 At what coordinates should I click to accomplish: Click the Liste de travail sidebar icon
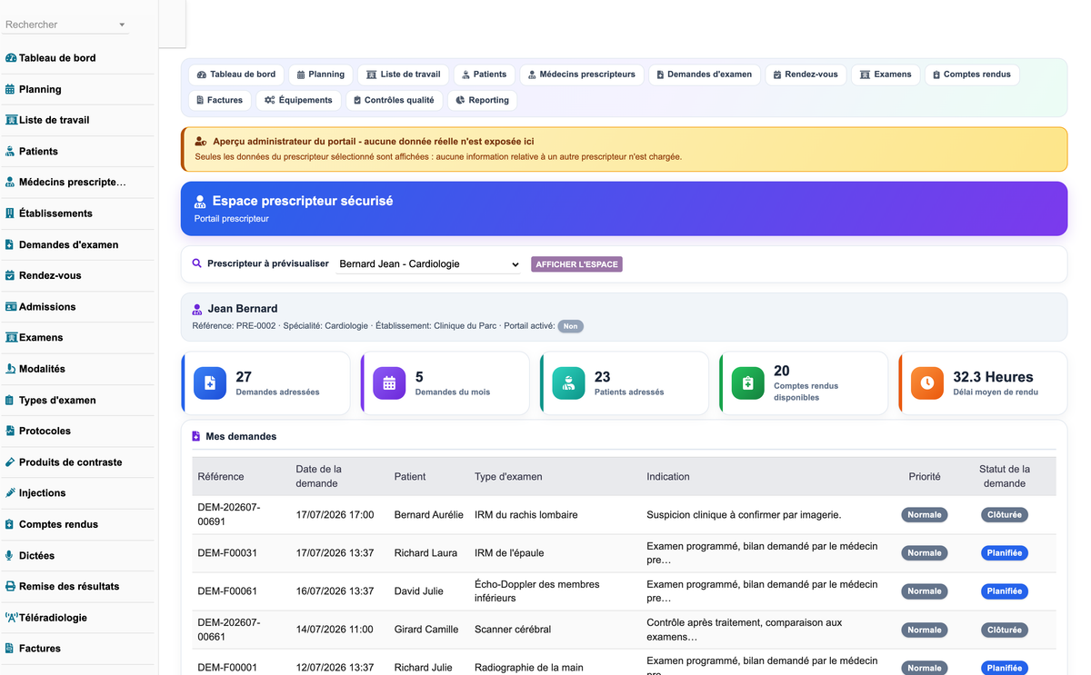click(11, 120)
